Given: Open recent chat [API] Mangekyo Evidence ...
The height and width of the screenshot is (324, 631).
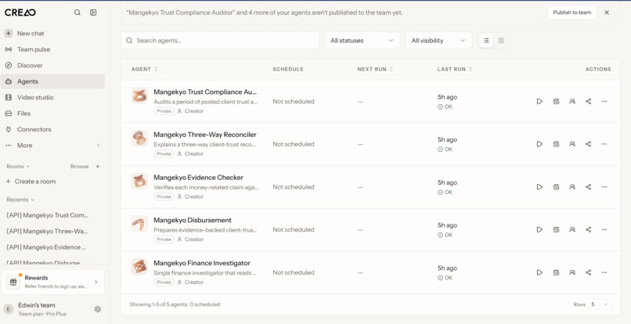Looking at the screenshot, I should coord(46,247).
